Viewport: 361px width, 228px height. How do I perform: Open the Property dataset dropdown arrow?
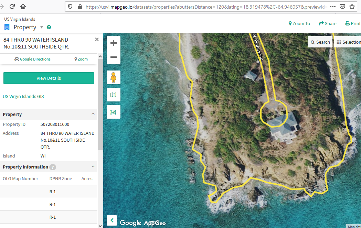coord(42,27)
